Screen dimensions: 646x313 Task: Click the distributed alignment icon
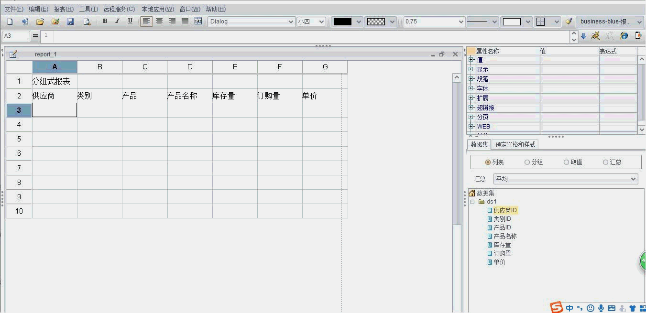tap(198, 21)
